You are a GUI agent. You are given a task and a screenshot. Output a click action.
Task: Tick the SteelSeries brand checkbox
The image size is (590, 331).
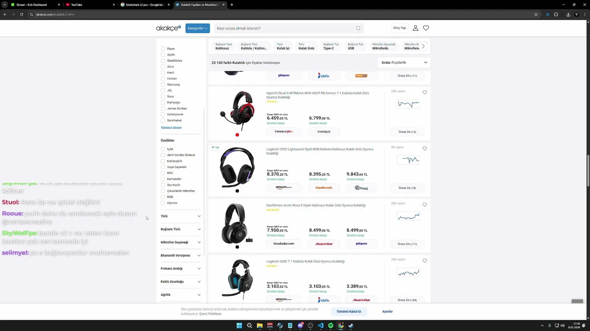pos(163,61)
